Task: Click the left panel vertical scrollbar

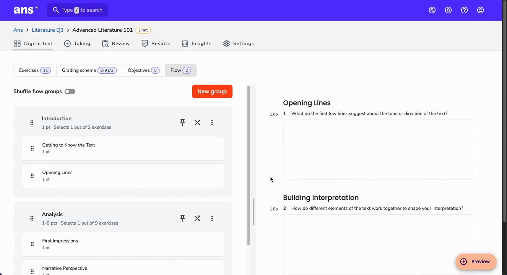Action: pyautogui.click(x=249, y=165)
